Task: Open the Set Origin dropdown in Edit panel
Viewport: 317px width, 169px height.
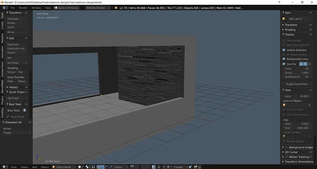Action: point(17,63)
